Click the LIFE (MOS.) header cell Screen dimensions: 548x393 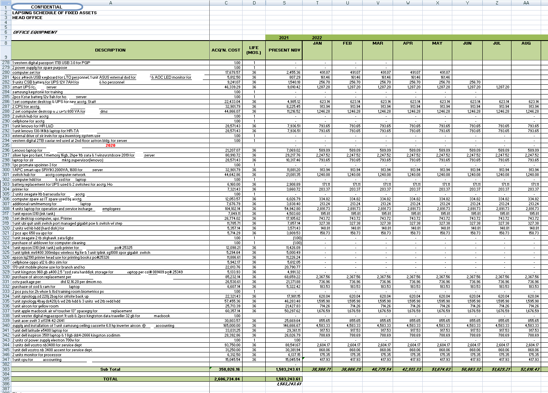coord(254,50)
